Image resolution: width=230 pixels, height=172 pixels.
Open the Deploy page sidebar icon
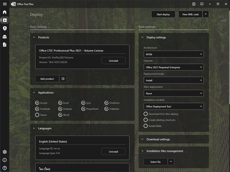click(5, 20)
